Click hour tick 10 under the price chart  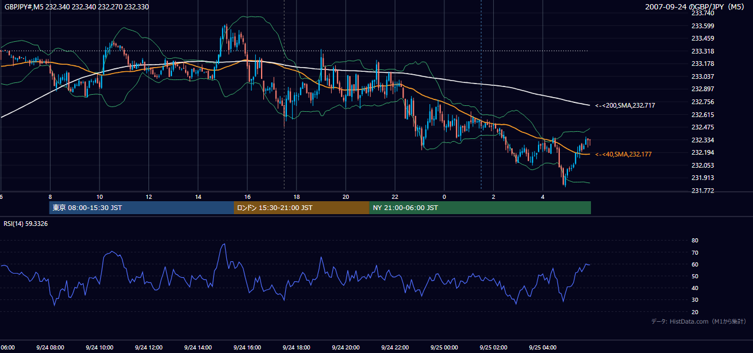pyautogui.click(x=99, y=197)
